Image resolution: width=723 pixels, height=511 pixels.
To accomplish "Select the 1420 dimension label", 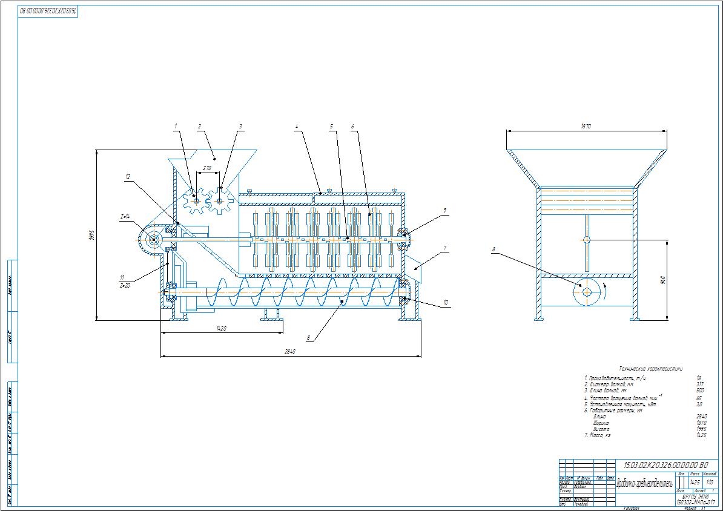I will pyautogui.click(x=221, y=328).
